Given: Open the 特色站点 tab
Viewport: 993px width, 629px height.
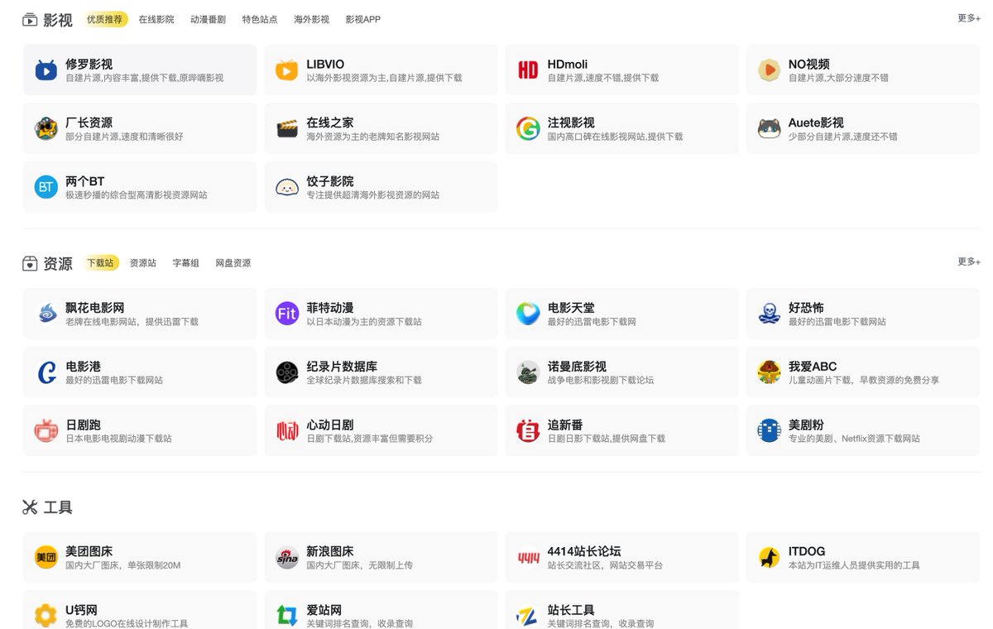Looking at the screenshot, I should tap(260, 19).
